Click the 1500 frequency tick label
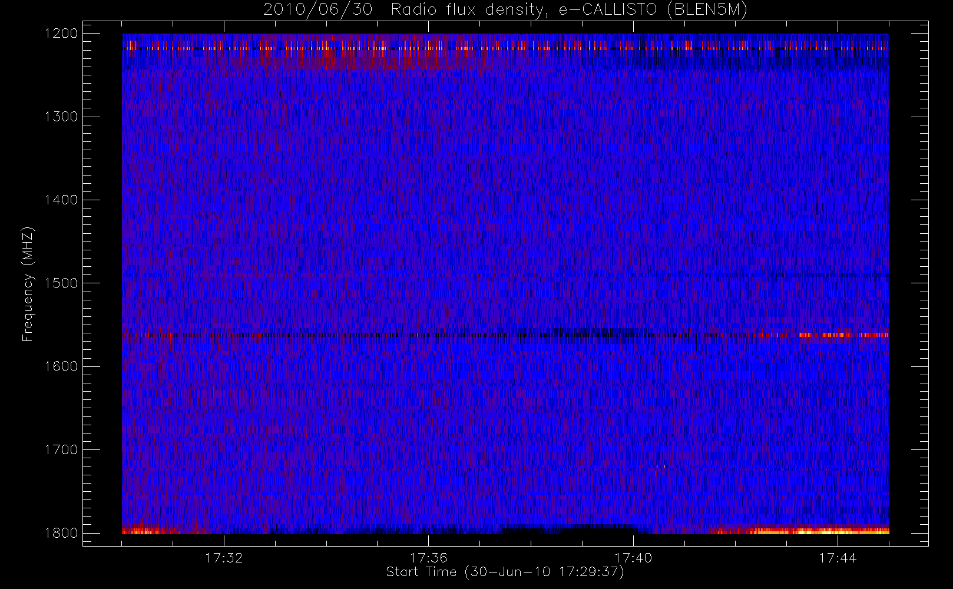The height and width of the screenshot is (589, 953). [x=61, y=283]
